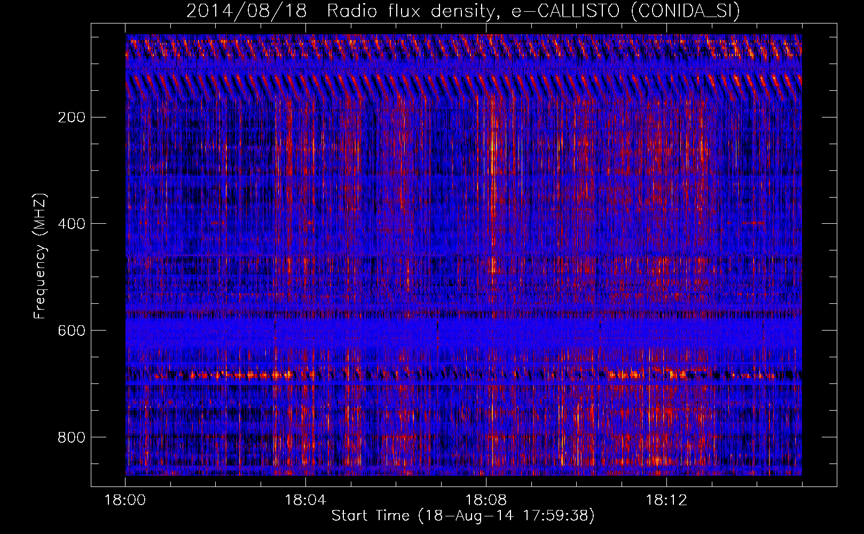The image size is (864, 534).
Task: Click the 'e-CALLISTO (CONIDA_SI)' title text
Action: click(626, 11)
